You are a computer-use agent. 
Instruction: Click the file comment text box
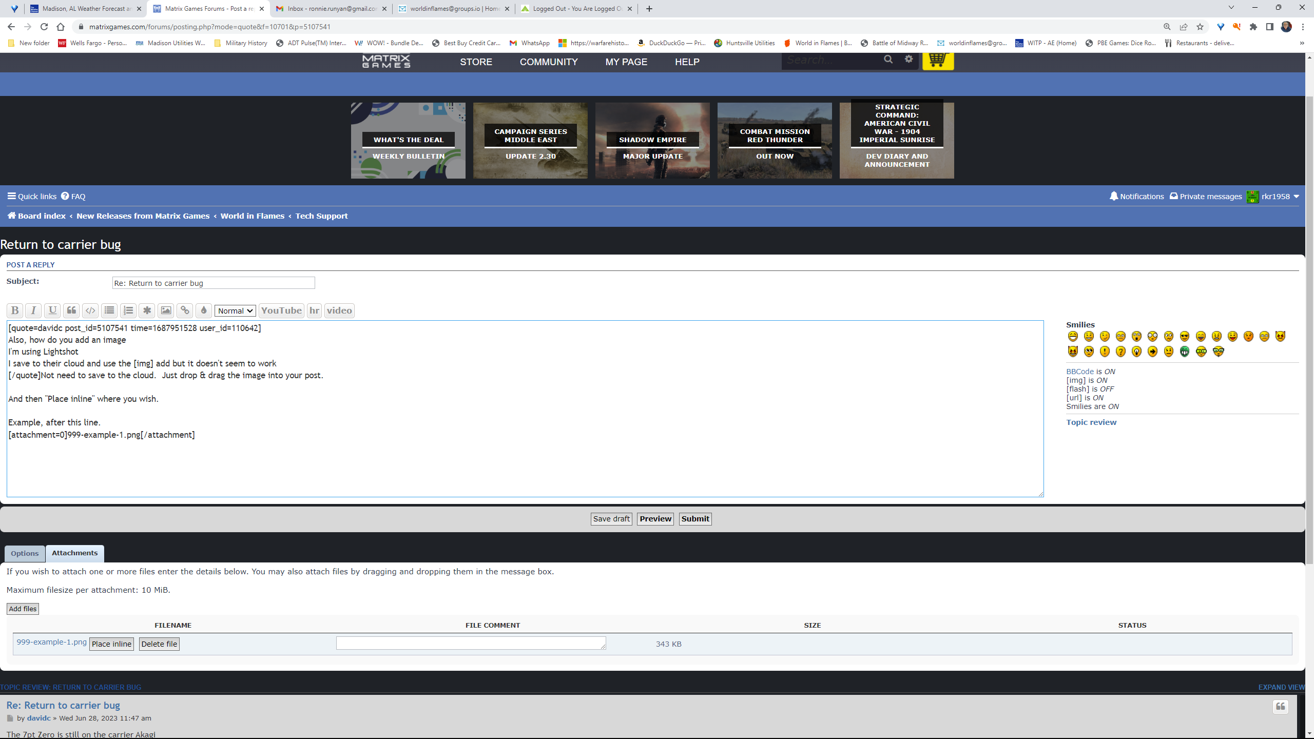471,644
